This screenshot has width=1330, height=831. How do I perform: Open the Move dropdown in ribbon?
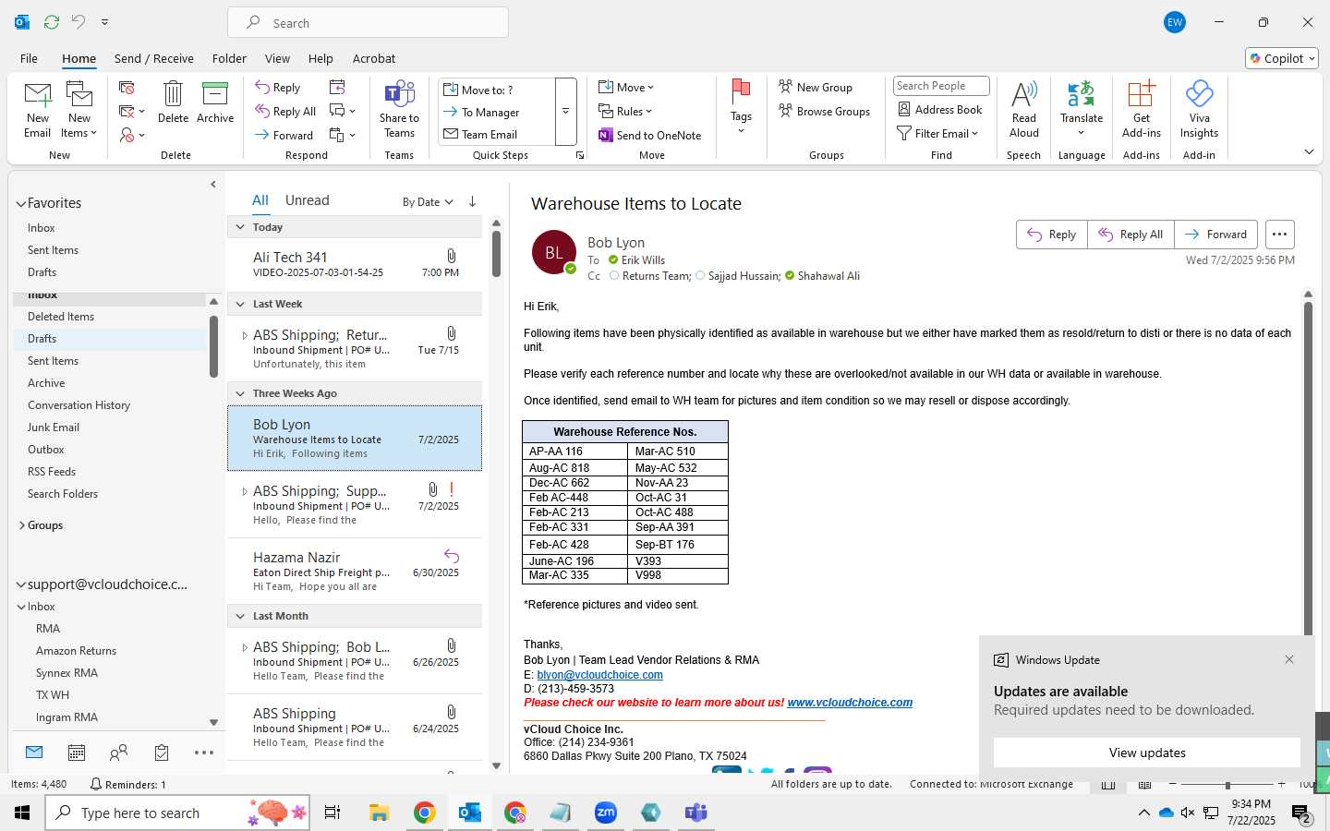tap(626, 88)
